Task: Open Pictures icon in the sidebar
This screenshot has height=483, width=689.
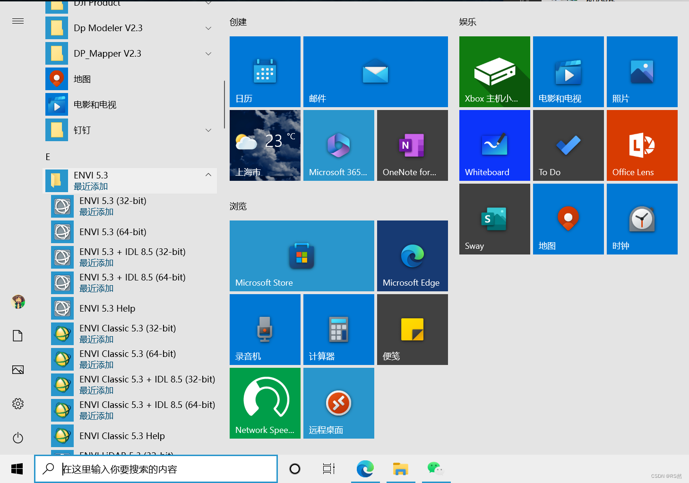Action: 18,370
